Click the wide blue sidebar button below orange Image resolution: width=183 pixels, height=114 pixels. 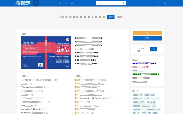(x=147, y=38)
